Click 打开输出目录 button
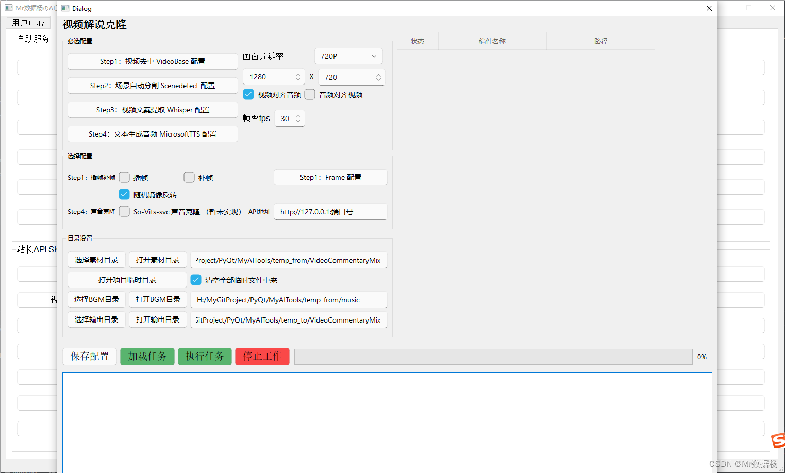Viewport: 785px width, 473px height. 158,319
